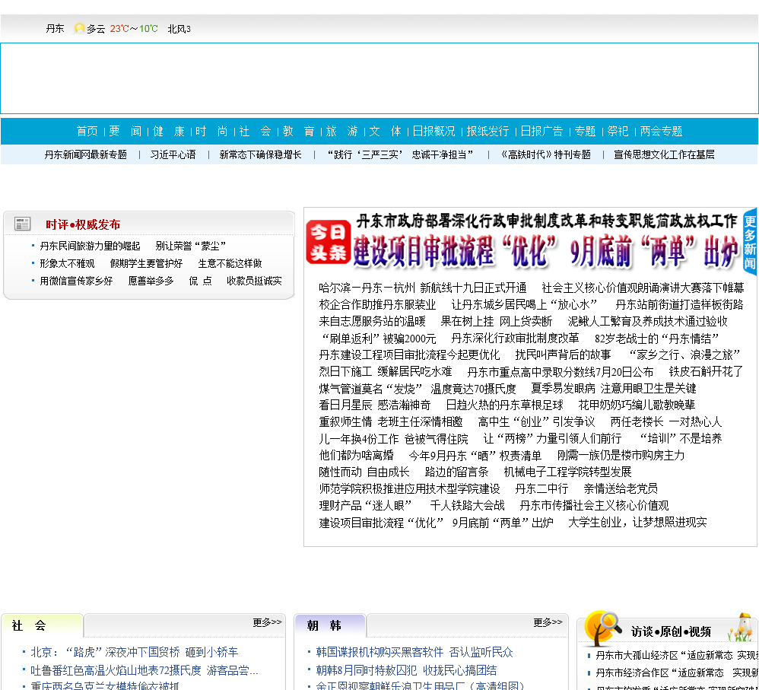Open 《高铁时代》特刊专题 link

[545, 155]
